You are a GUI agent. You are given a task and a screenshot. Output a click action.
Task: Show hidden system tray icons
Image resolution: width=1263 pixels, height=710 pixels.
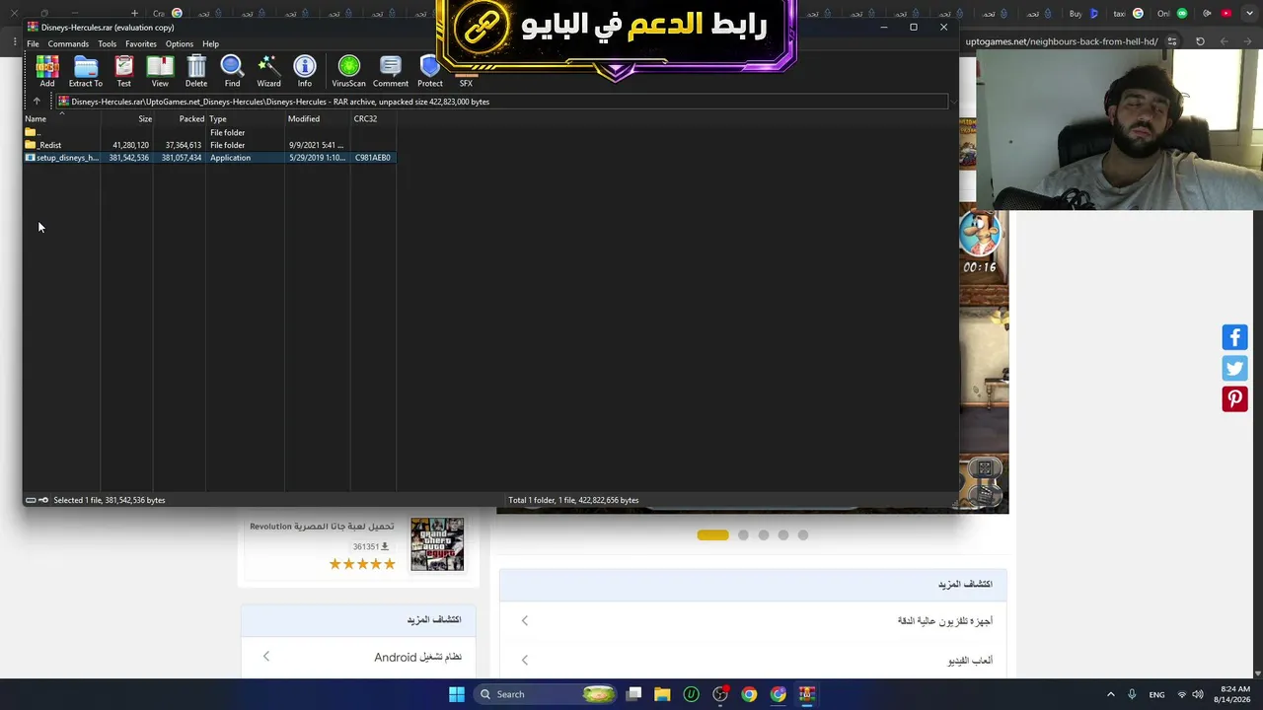point(1110,694)
